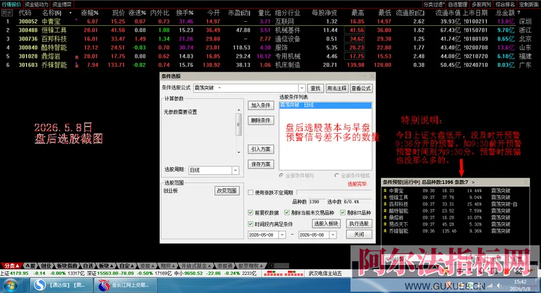Click the alert icon beside 鼎熔岩 in alert list
Image resolution: width=541 pixels, height=293 pixels.
pyautogui.click(x=385, y=217)
